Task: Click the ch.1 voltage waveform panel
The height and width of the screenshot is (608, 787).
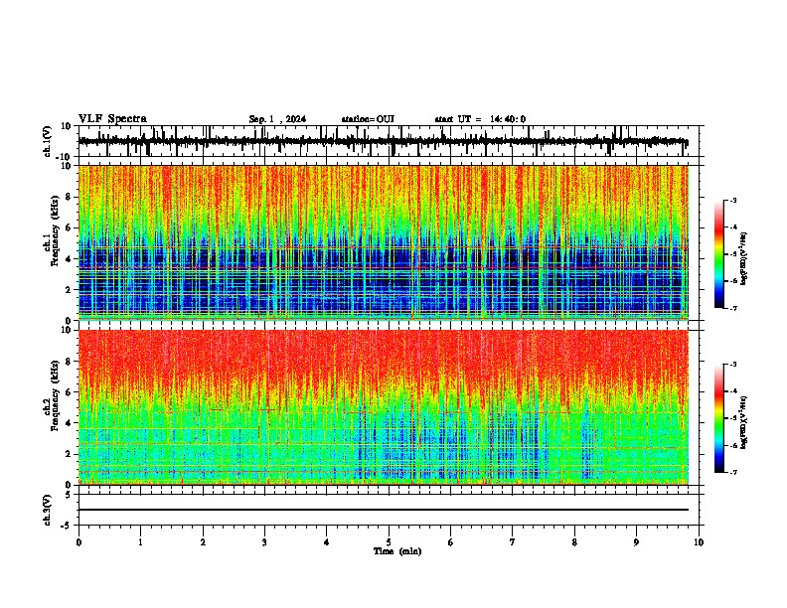Action: [389, 141]
